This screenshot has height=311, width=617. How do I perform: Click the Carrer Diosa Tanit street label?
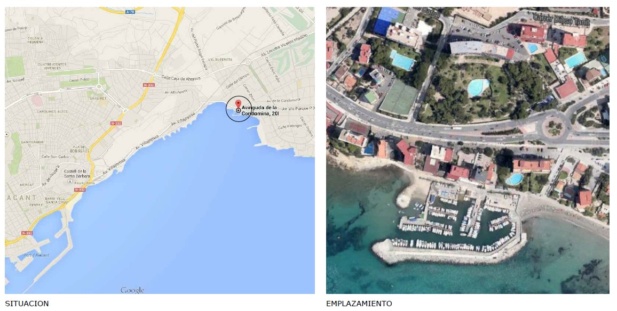560,19
